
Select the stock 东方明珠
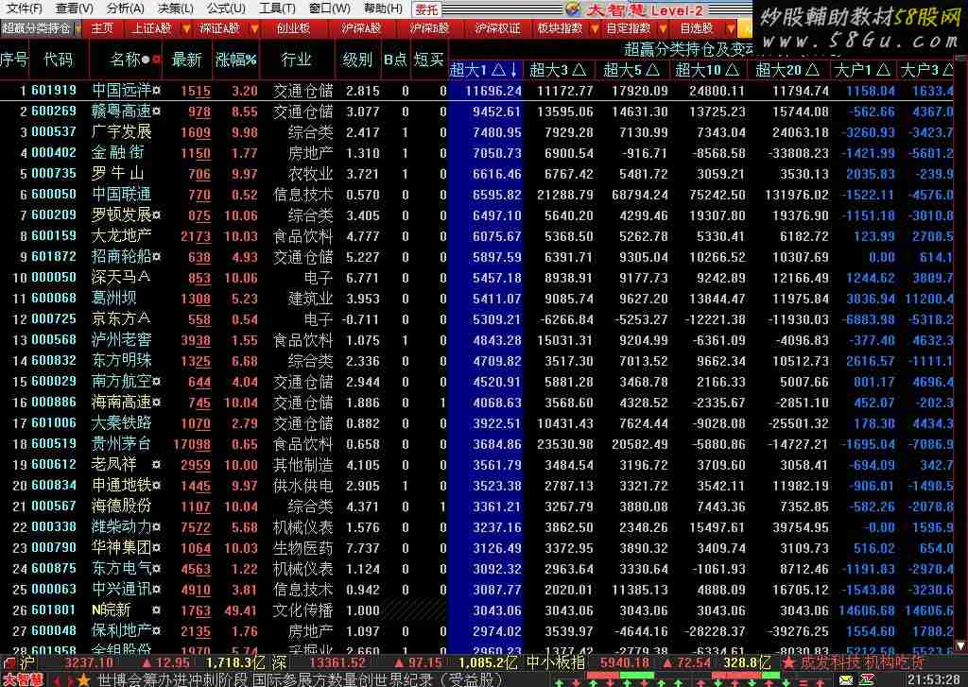coord(121,360)
